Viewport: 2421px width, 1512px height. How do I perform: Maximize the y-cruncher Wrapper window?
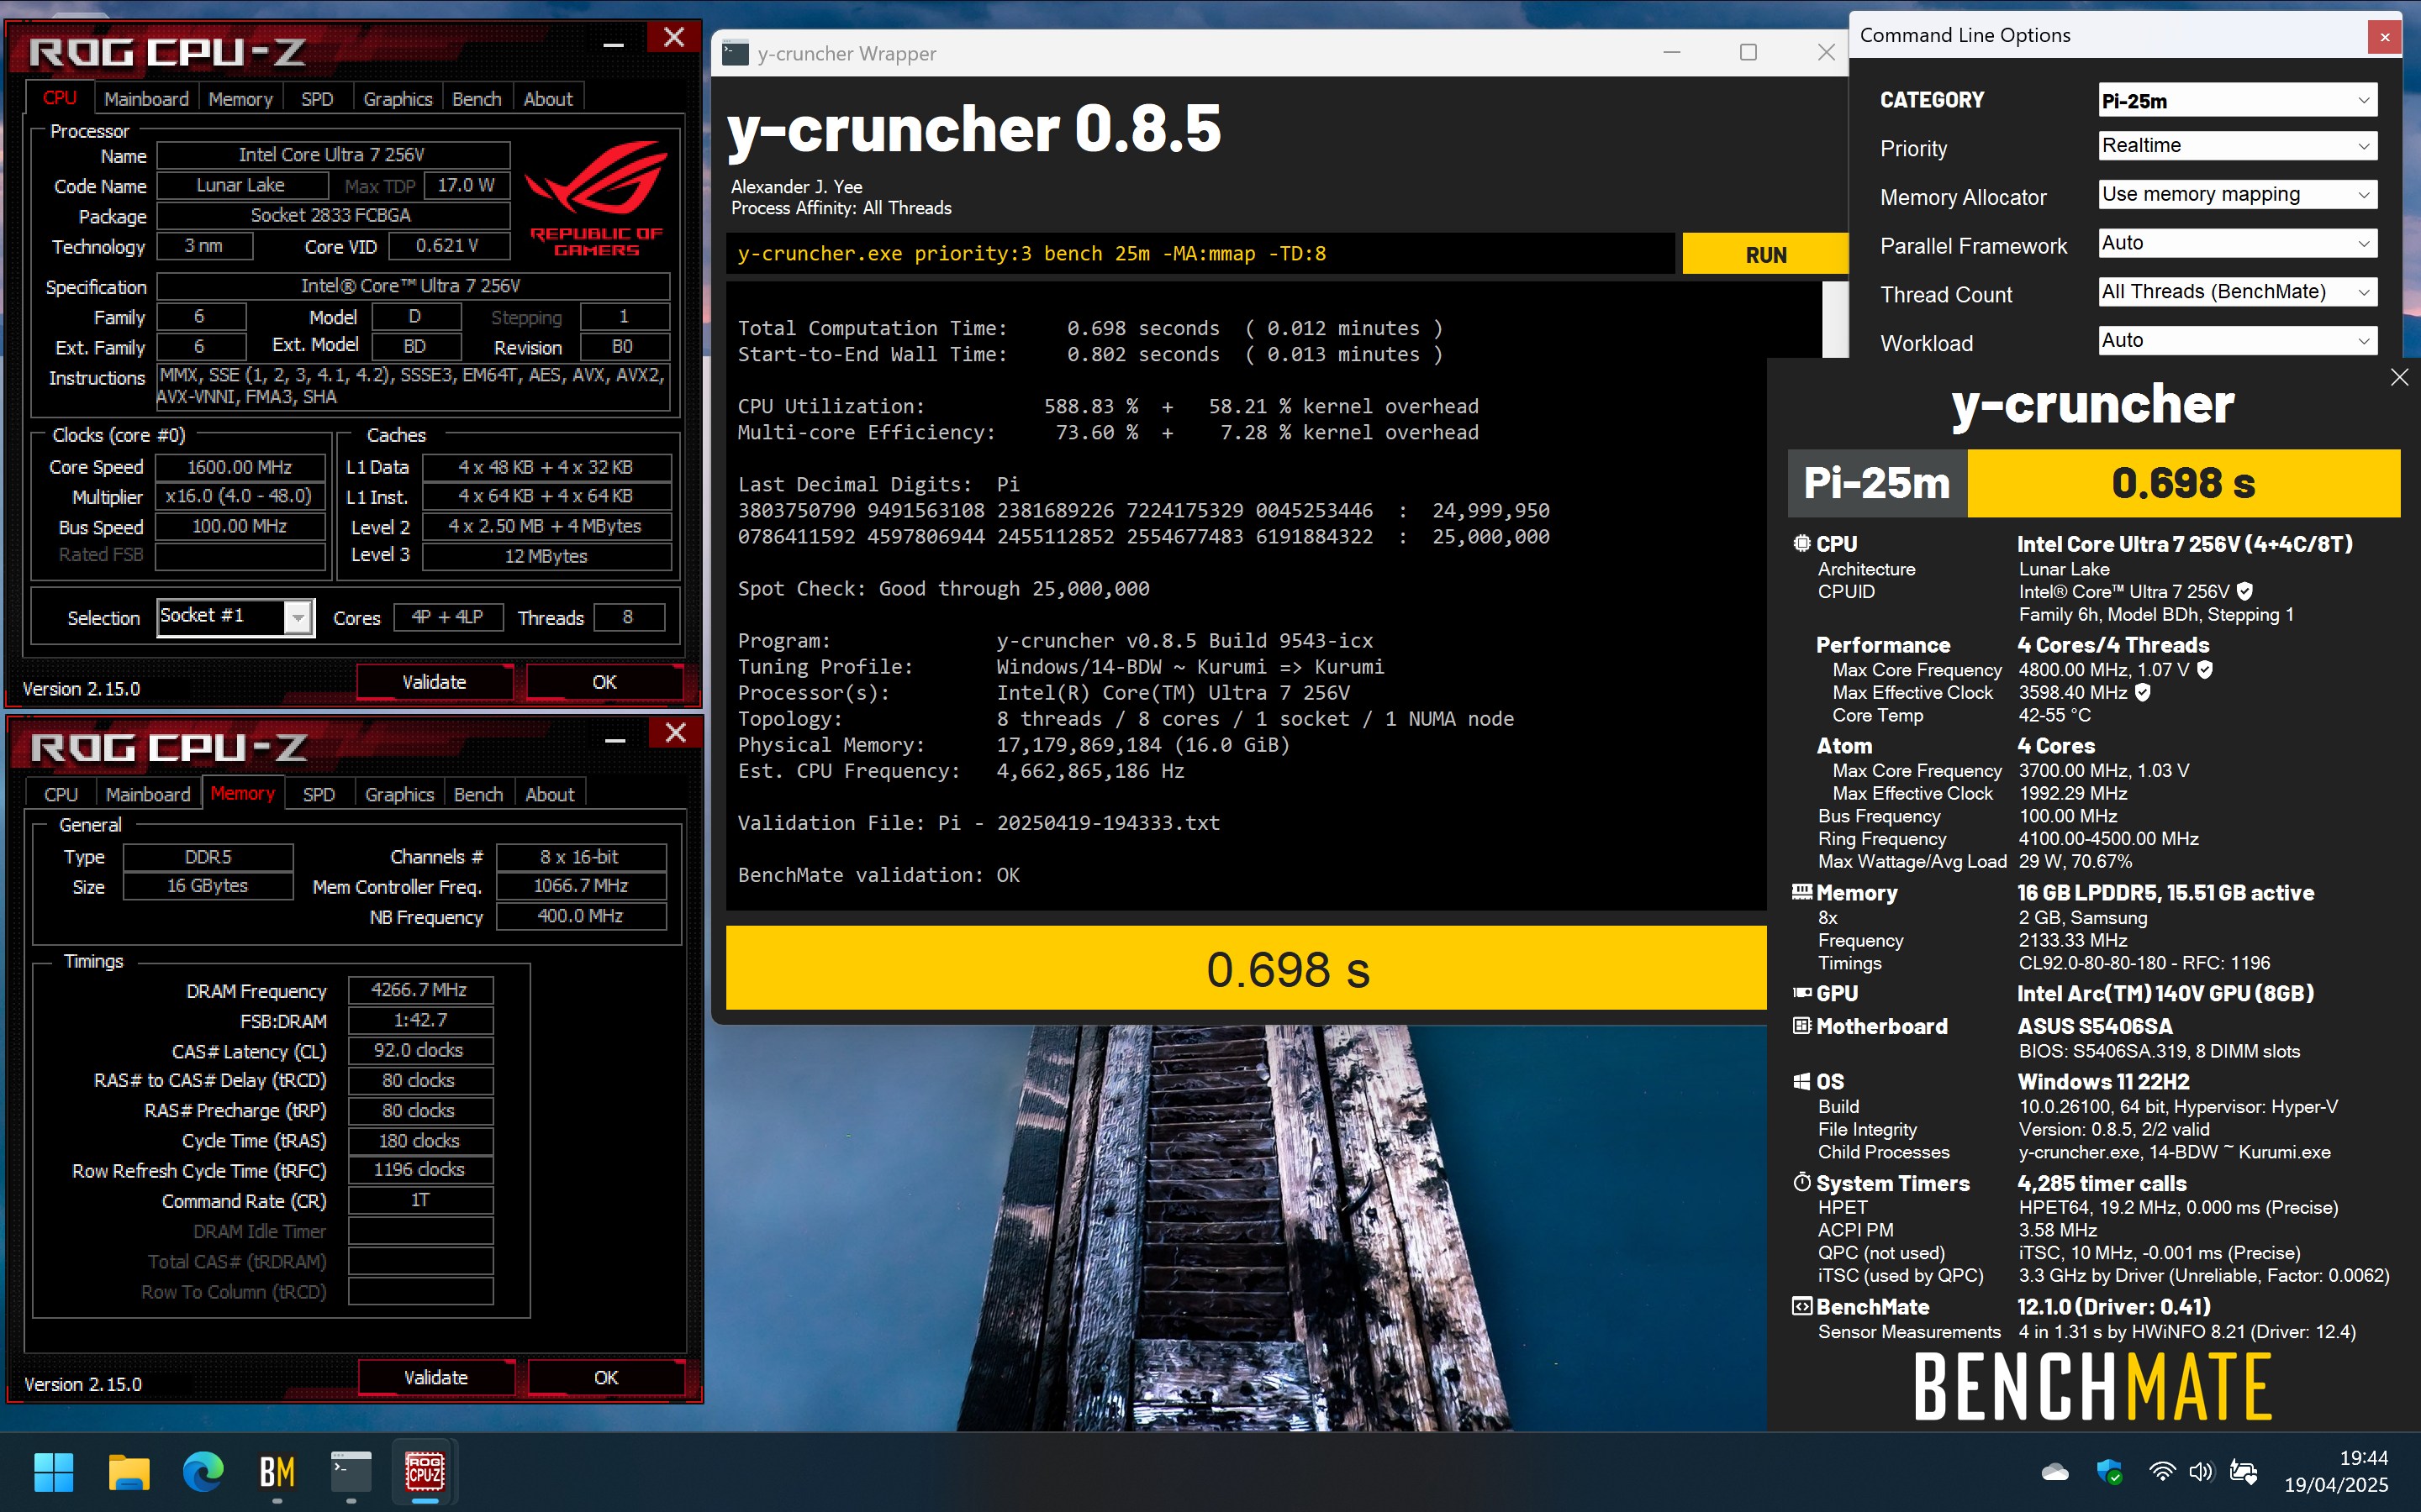click(1748, 52)
